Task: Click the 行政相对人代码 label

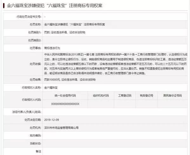Action: pos(31,100)
